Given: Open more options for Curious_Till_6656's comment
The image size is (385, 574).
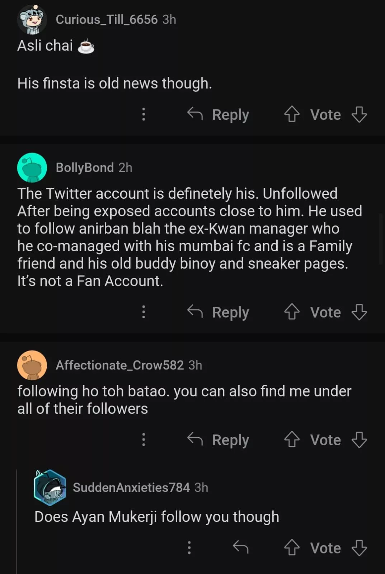Looking at the screenshot, I should 144,114.
